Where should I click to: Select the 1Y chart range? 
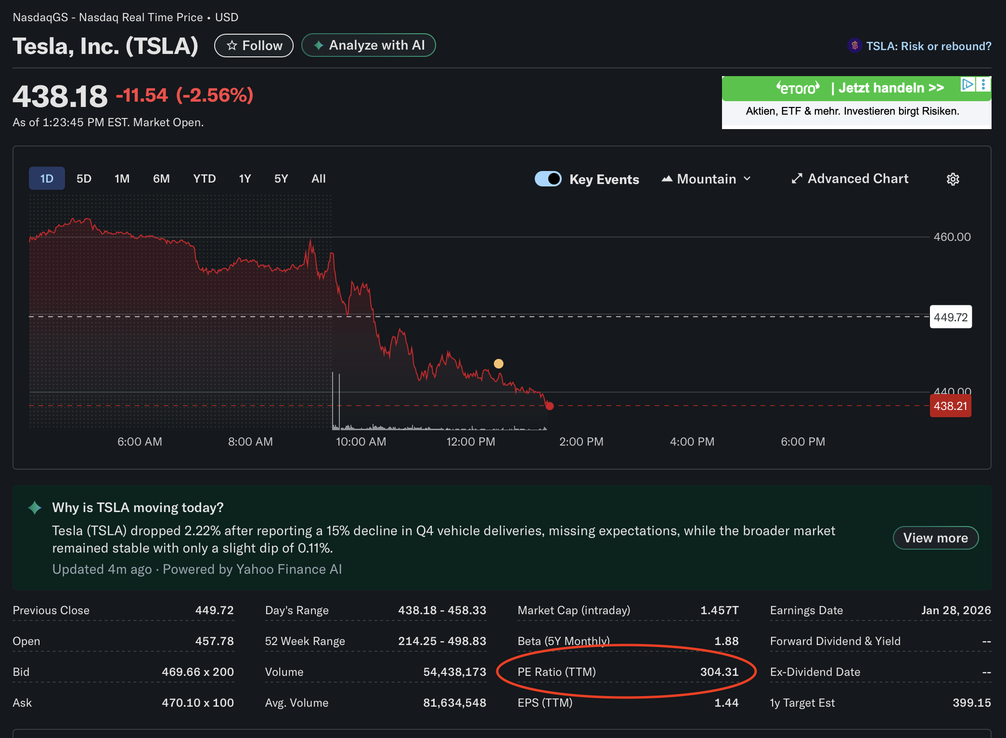point(245,179)
